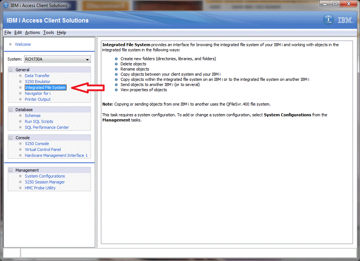Collapse the General section
Screen dimensions: 360x261
10,69
